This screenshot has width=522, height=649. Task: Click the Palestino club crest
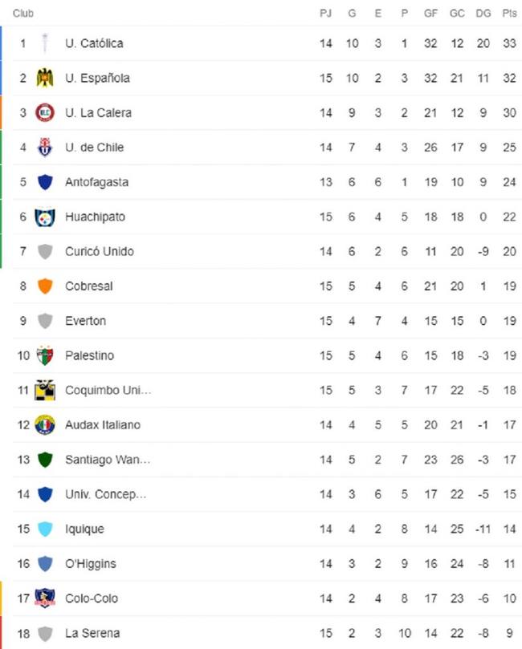(x=45, y=355)
